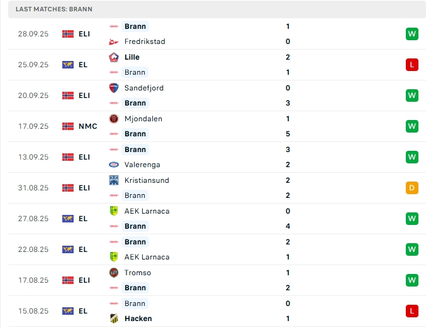This screenshot has height=328, width=431.
Task: Click the Norway flag on 28.09.25 match
Action: coord(68,34)
